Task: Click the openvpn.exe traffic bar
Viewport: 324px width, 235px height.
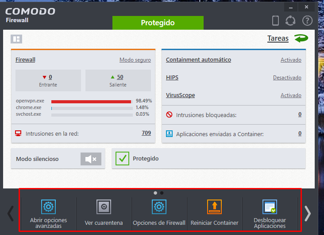Action: (92, 102)
